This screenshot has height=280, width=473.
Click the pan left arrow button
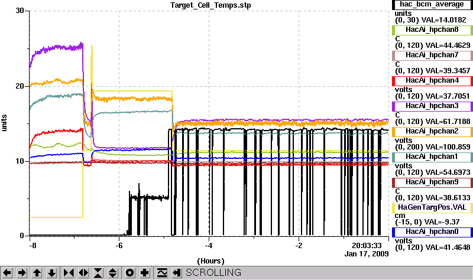click(7, 273)
